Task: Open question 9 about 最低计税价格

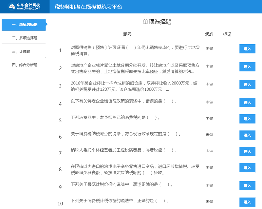Action: pos(247,185)
